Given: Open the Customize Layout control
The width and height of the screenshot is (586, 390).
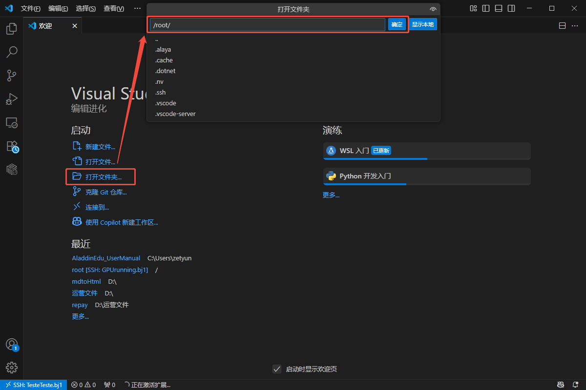Looking at the screenshot, I should tap(473, 8).
